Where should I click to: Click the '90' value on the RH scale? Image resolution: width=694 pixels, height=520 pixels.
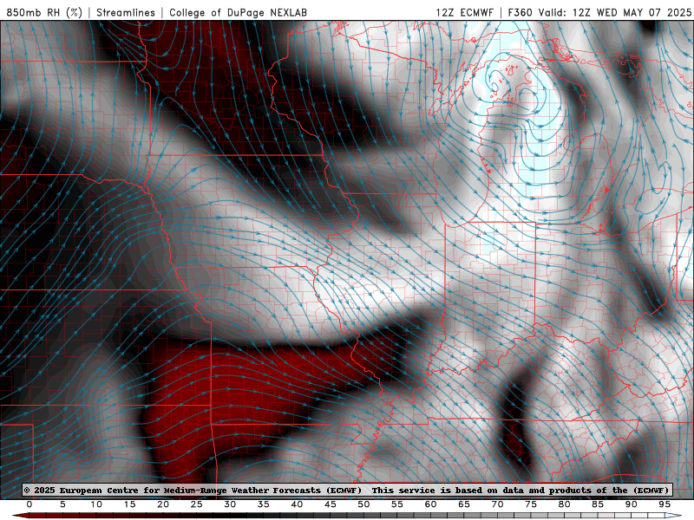(x=632, y=504)
